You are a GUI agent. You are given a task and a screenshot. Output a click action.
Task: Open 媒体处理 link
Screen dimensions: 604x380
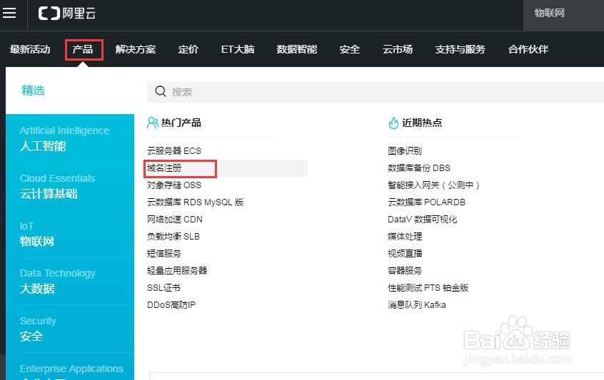click(x=405, y=237)
